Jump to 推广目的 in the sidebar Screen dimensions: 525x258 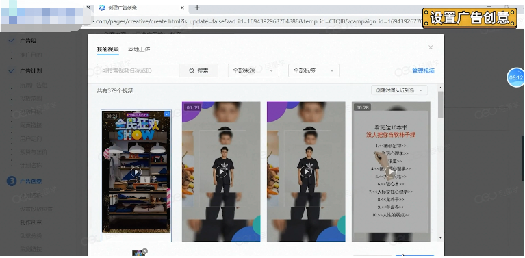(x=31, y=55)
